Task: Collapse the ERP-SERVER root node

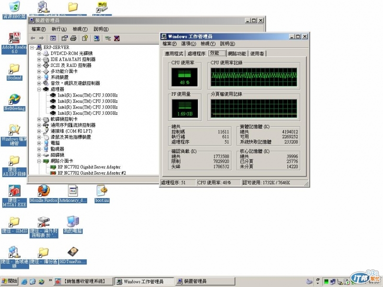Action: pyautogui.click(x=32, y=47)
